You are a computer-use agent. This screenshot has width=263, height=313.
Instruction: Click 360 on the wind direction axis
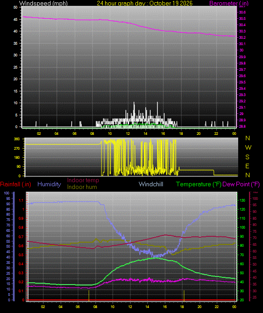click(17, 139)
